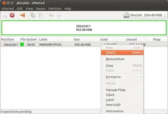Click the greyed Paste context menu entry
This screenshot has width=168, height=114.
tap(122, 71)
